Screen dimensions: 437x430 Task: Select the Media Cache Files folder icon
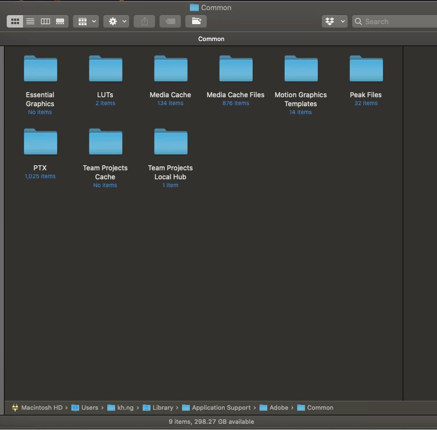(x=236, y=69)
